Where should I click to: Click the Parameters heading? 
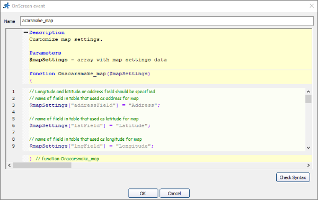coord(45,53)
